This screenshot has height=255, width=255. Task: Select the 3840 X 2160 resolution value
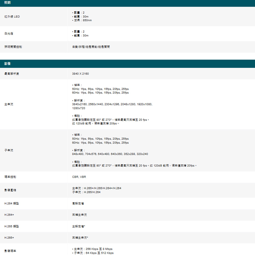coord(81,74)
